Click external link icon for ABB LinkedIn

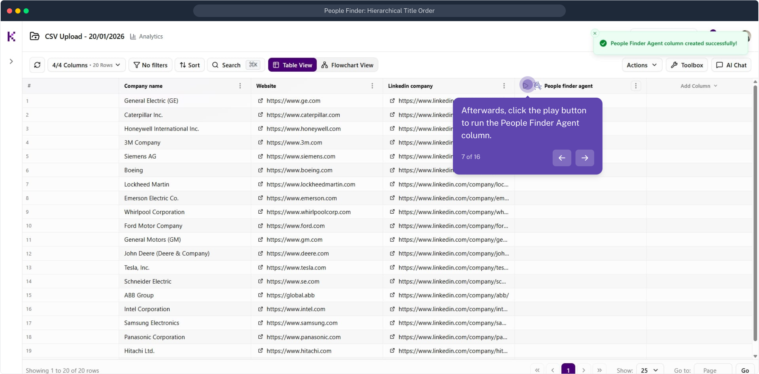(x=392, y=295)
